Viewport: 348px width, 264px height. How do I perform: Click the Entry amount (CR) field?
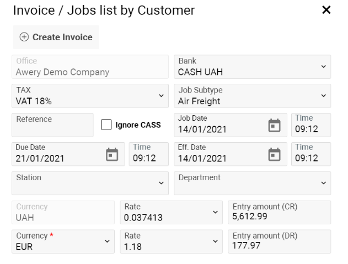pos(279,212)
